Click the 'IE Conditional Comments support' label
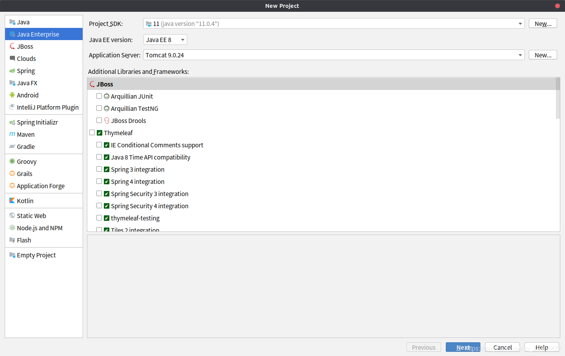565x356 pixels. [x=157, y=145]
